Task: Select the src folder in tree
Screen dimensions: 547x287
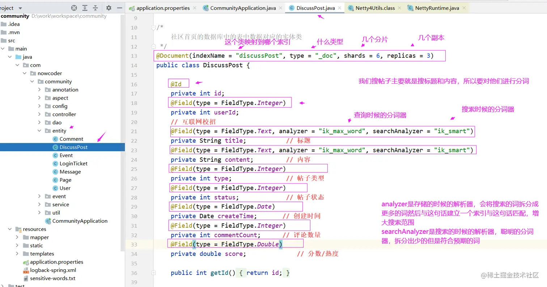Action: tap(12, 41)
